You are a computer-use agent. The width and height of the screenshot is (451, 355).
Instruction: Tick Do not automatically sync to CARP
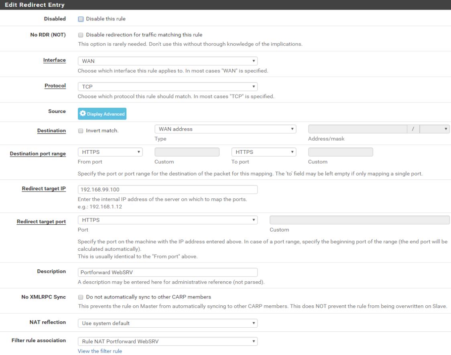click(x=81, y=297)
